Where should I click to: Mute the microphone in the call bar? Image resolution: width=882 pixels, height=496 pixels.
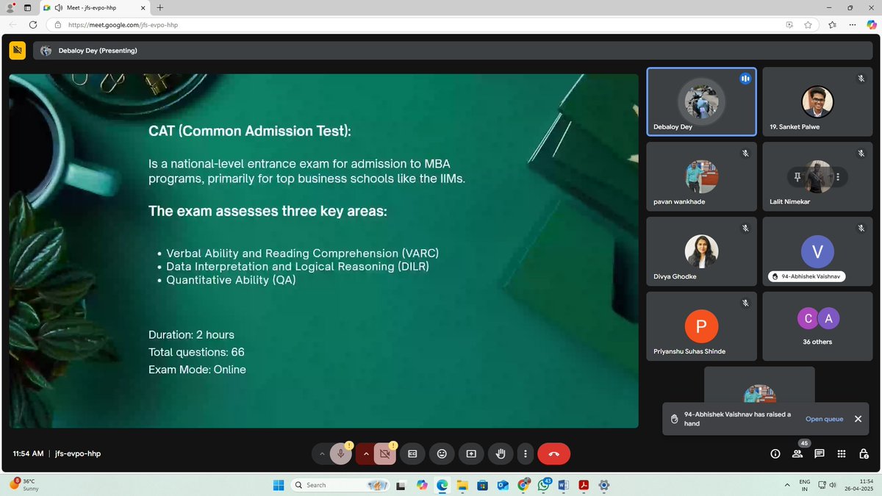(x=340, y=454)
